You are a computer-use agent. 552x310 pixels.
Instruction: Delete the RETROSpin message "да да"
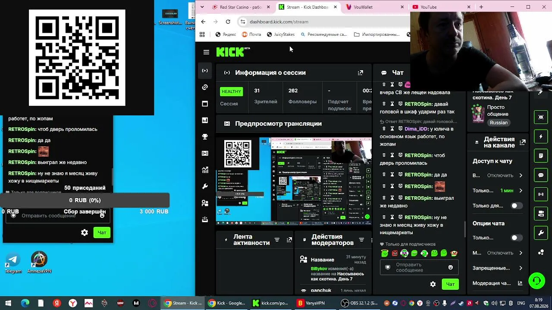point(384,175)
